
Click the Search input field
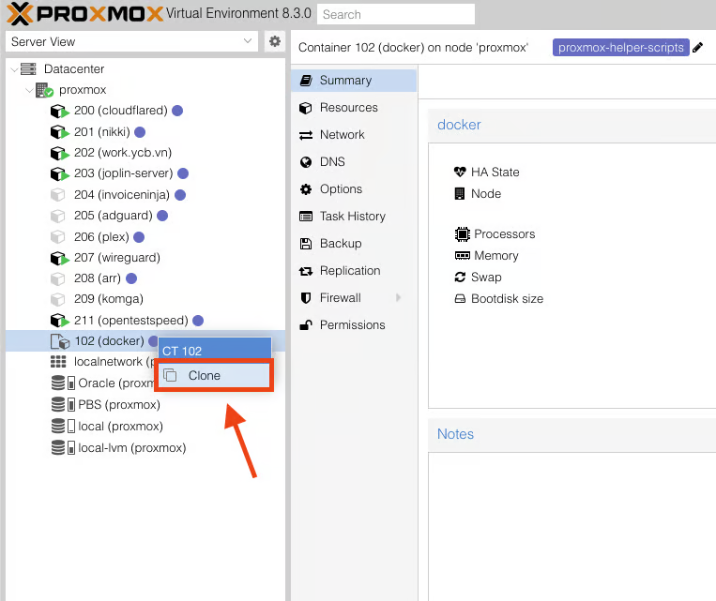[396, 14]
